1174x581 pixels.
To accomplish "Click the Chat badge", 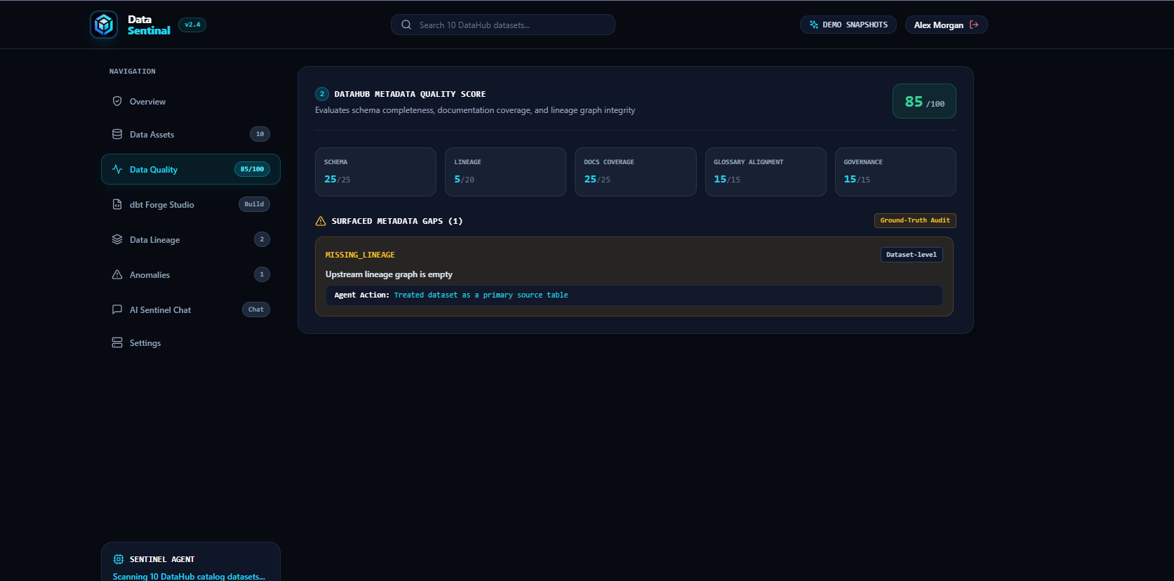I will click(x=256, y=309).
